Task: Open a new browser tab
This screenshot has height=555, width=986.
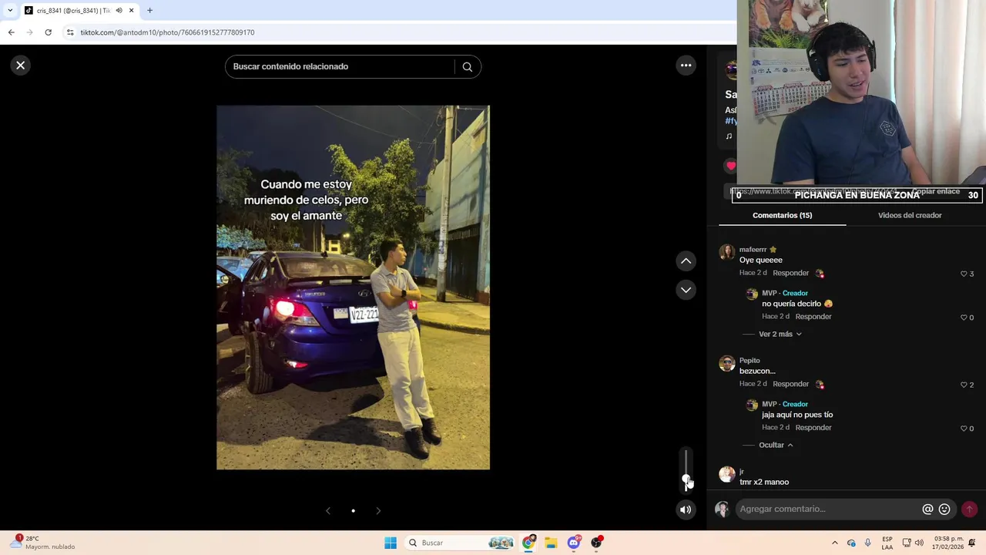Action: [149, 11]
